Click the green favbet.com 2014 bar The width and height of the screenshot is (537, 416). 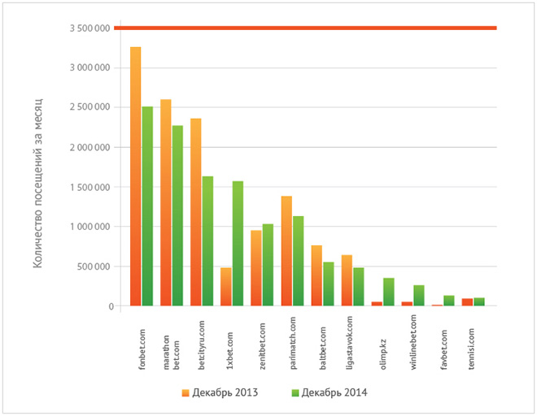pos(449,301)
